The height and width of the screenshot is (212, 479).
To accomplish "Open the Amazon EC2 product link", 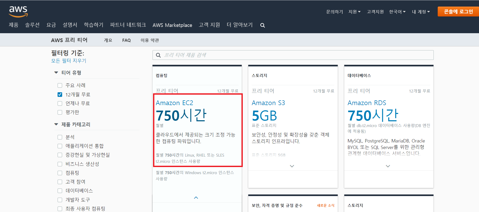I will tap(174, 103).
